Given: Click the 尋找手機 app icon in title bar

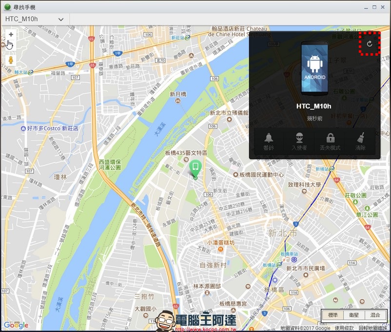Looking at the screenshot, I should [7, 7].
